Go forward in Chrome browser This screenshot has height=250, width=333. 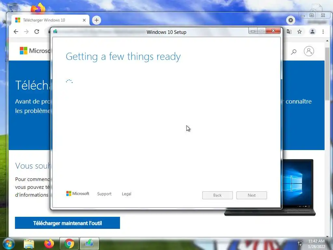(x=26, y=32)
